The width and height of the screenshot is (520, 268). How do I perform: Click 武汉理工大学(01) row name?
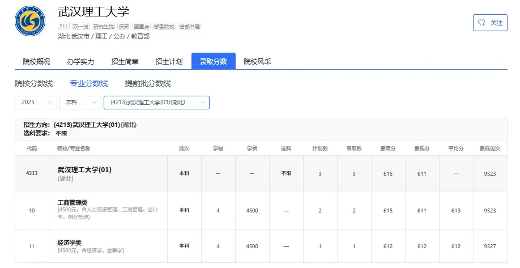click(x=84, y=169)
